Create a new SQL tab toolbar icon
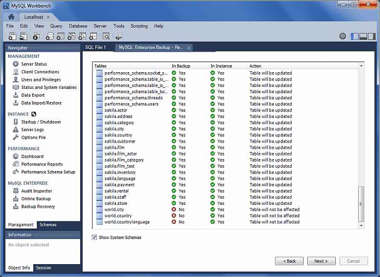Screen dimensions: 380x277 coord(12,36)
